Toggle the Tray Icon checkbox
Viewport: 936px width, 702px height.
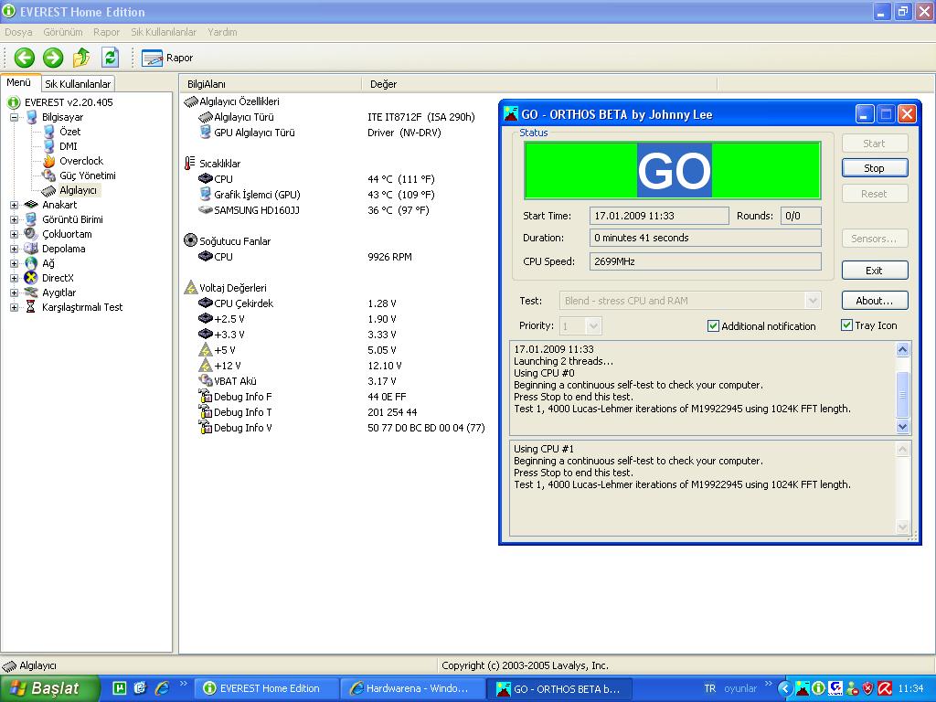[x=846, y=325]
